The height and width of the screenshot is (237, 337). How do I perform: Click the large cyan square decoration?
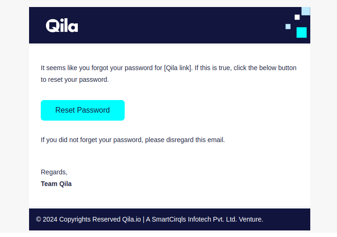click(301, 32)
